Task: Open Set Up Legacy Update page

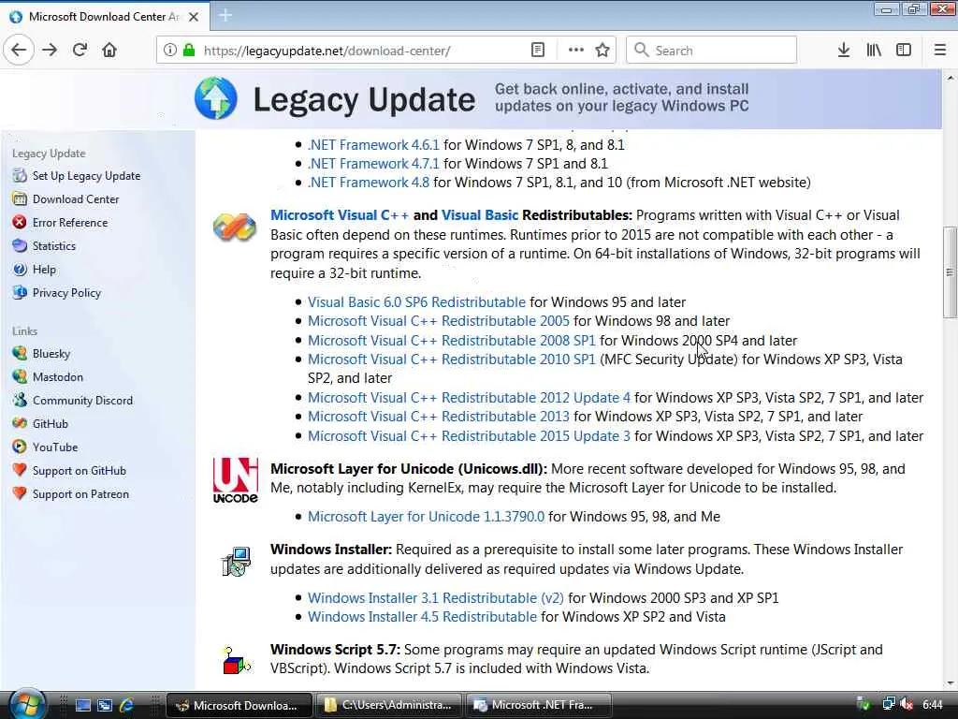Action: tap(86, 175)
